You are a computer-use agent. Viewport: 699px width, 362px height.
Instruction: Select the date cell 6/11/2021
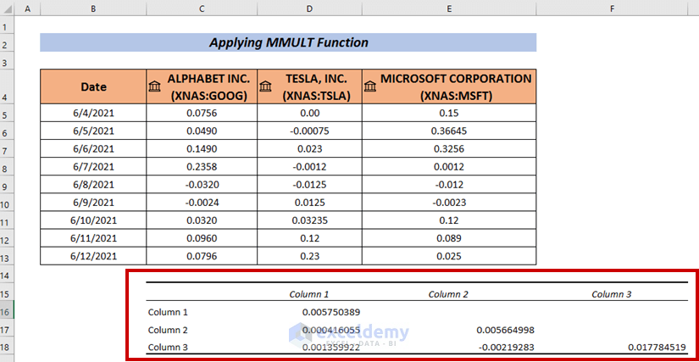[x=93, y=238]
